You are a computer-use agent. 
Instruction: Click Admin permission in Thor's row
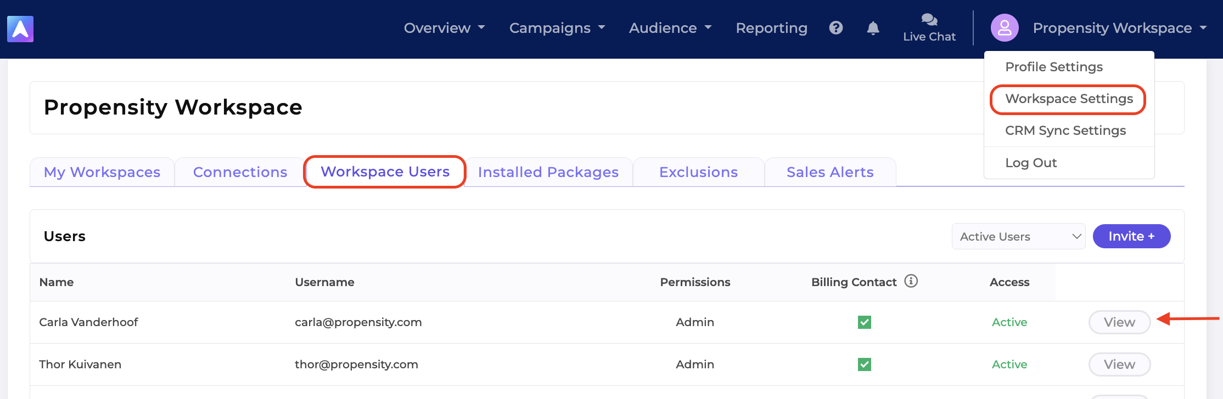(695, 364)
